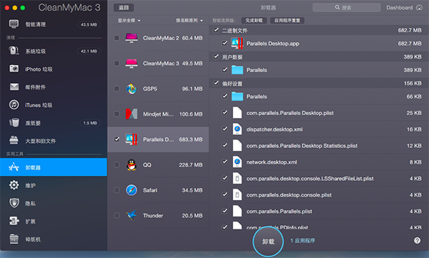Uncheck the 用户数据 group checkbox
Viewport: 429px width, 258px height.
coord(216,56)
